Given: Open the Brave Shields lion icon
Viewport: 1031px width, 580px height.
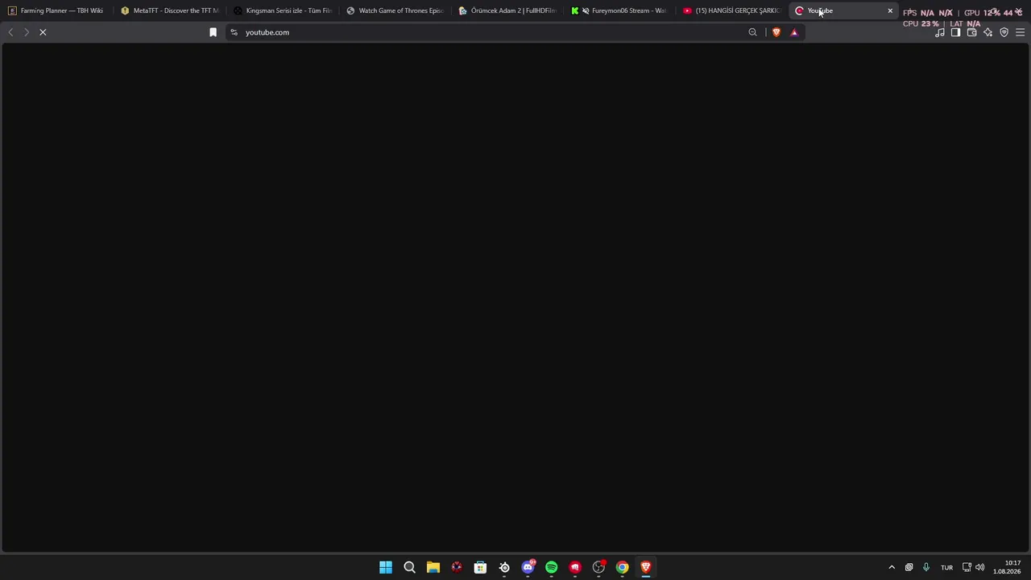Looking at the screenshot, I should [x=776, y=32].
